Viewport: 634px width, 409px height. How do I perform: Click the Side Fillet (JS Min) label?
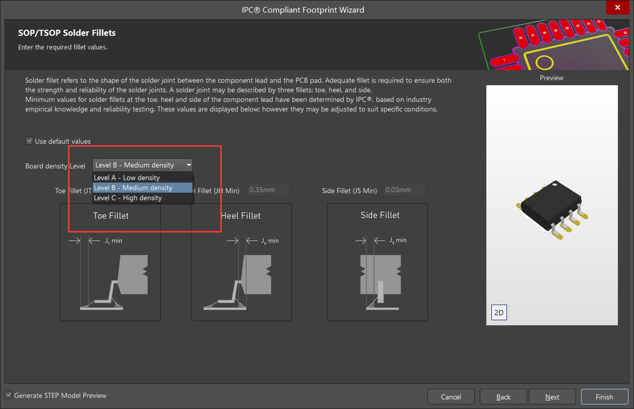tap(349, 191)
